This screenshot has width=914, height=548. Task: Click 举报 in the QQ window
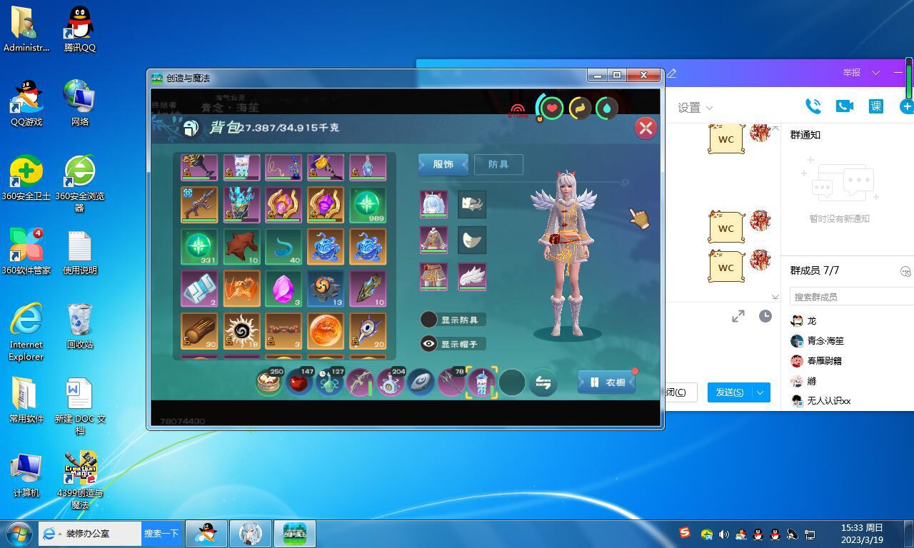click(x=851, y=73)
